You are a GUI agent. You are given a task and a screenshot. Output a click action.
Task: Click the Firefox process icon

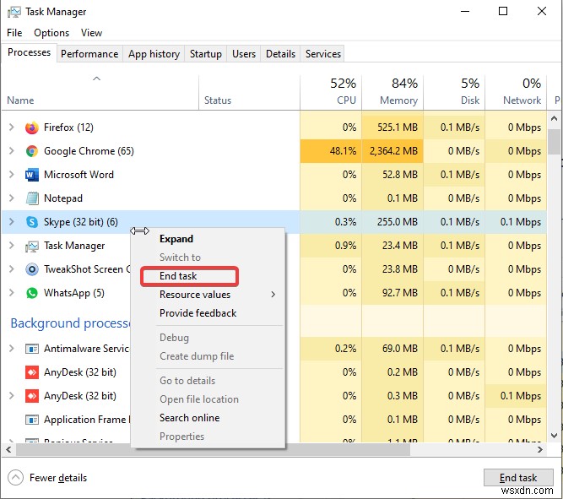[x=31, y=127]
